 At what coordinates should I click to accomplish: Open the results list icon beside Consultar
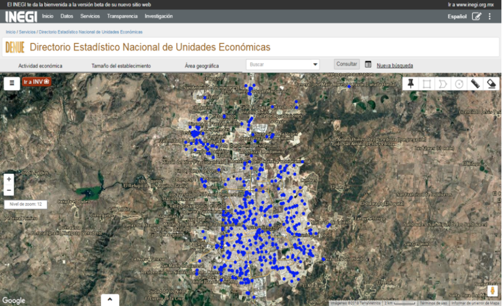[x=368, y=65]
